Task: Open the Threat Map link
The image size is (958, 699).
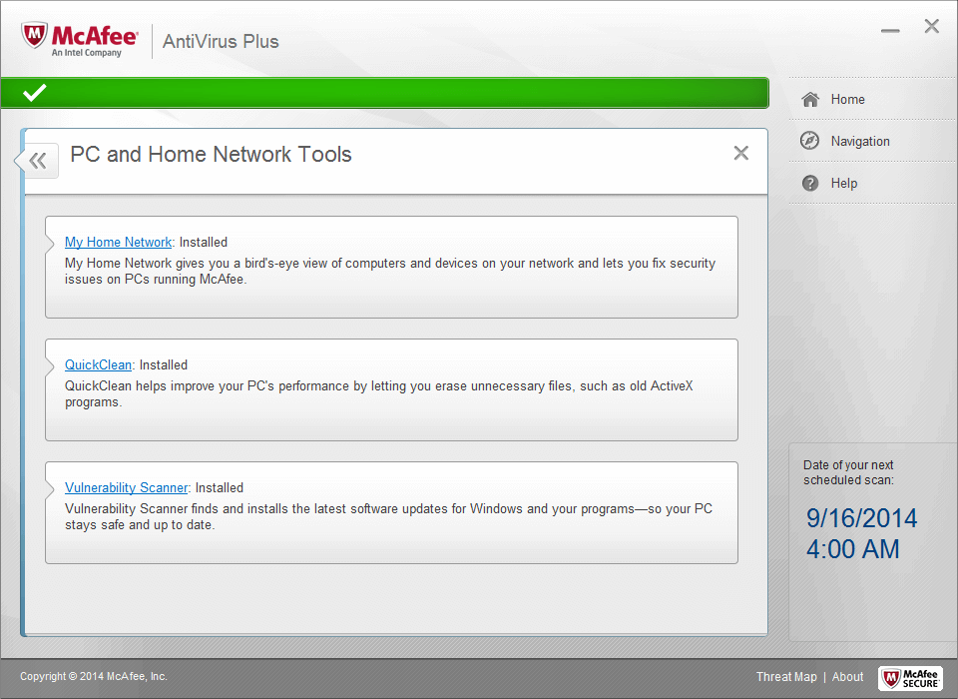Action: click(785, 677)
